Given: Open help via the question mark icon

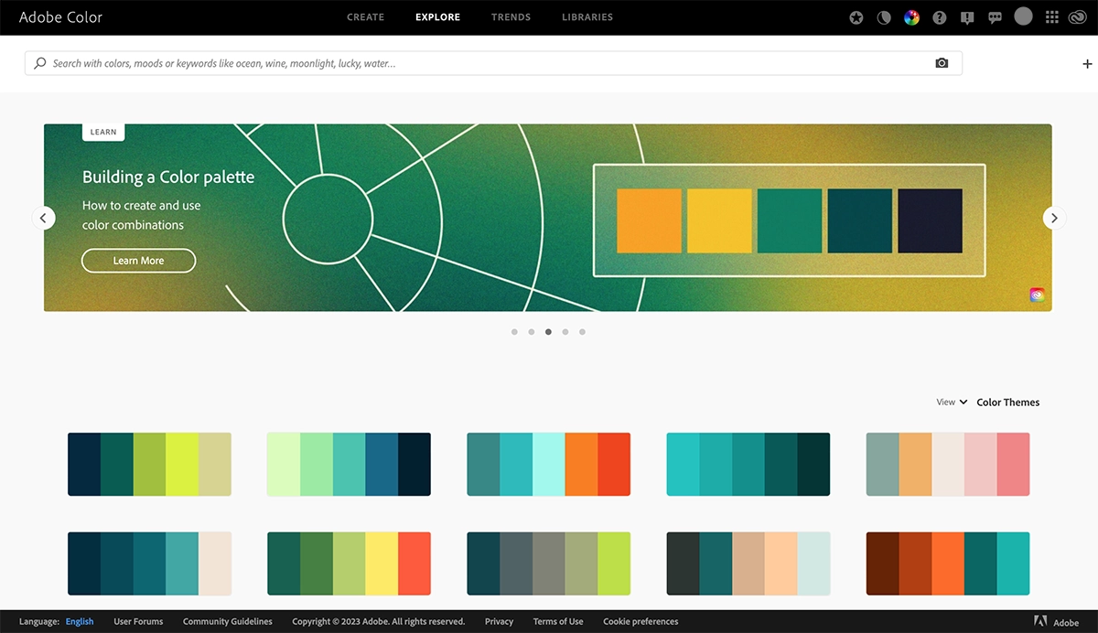Looking at the screenshot, I should pos(939,17).
